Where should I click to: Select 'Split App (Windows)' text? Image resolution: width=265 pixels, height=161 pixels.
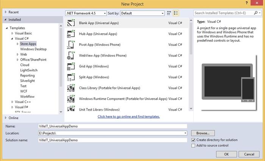[94, 77]
